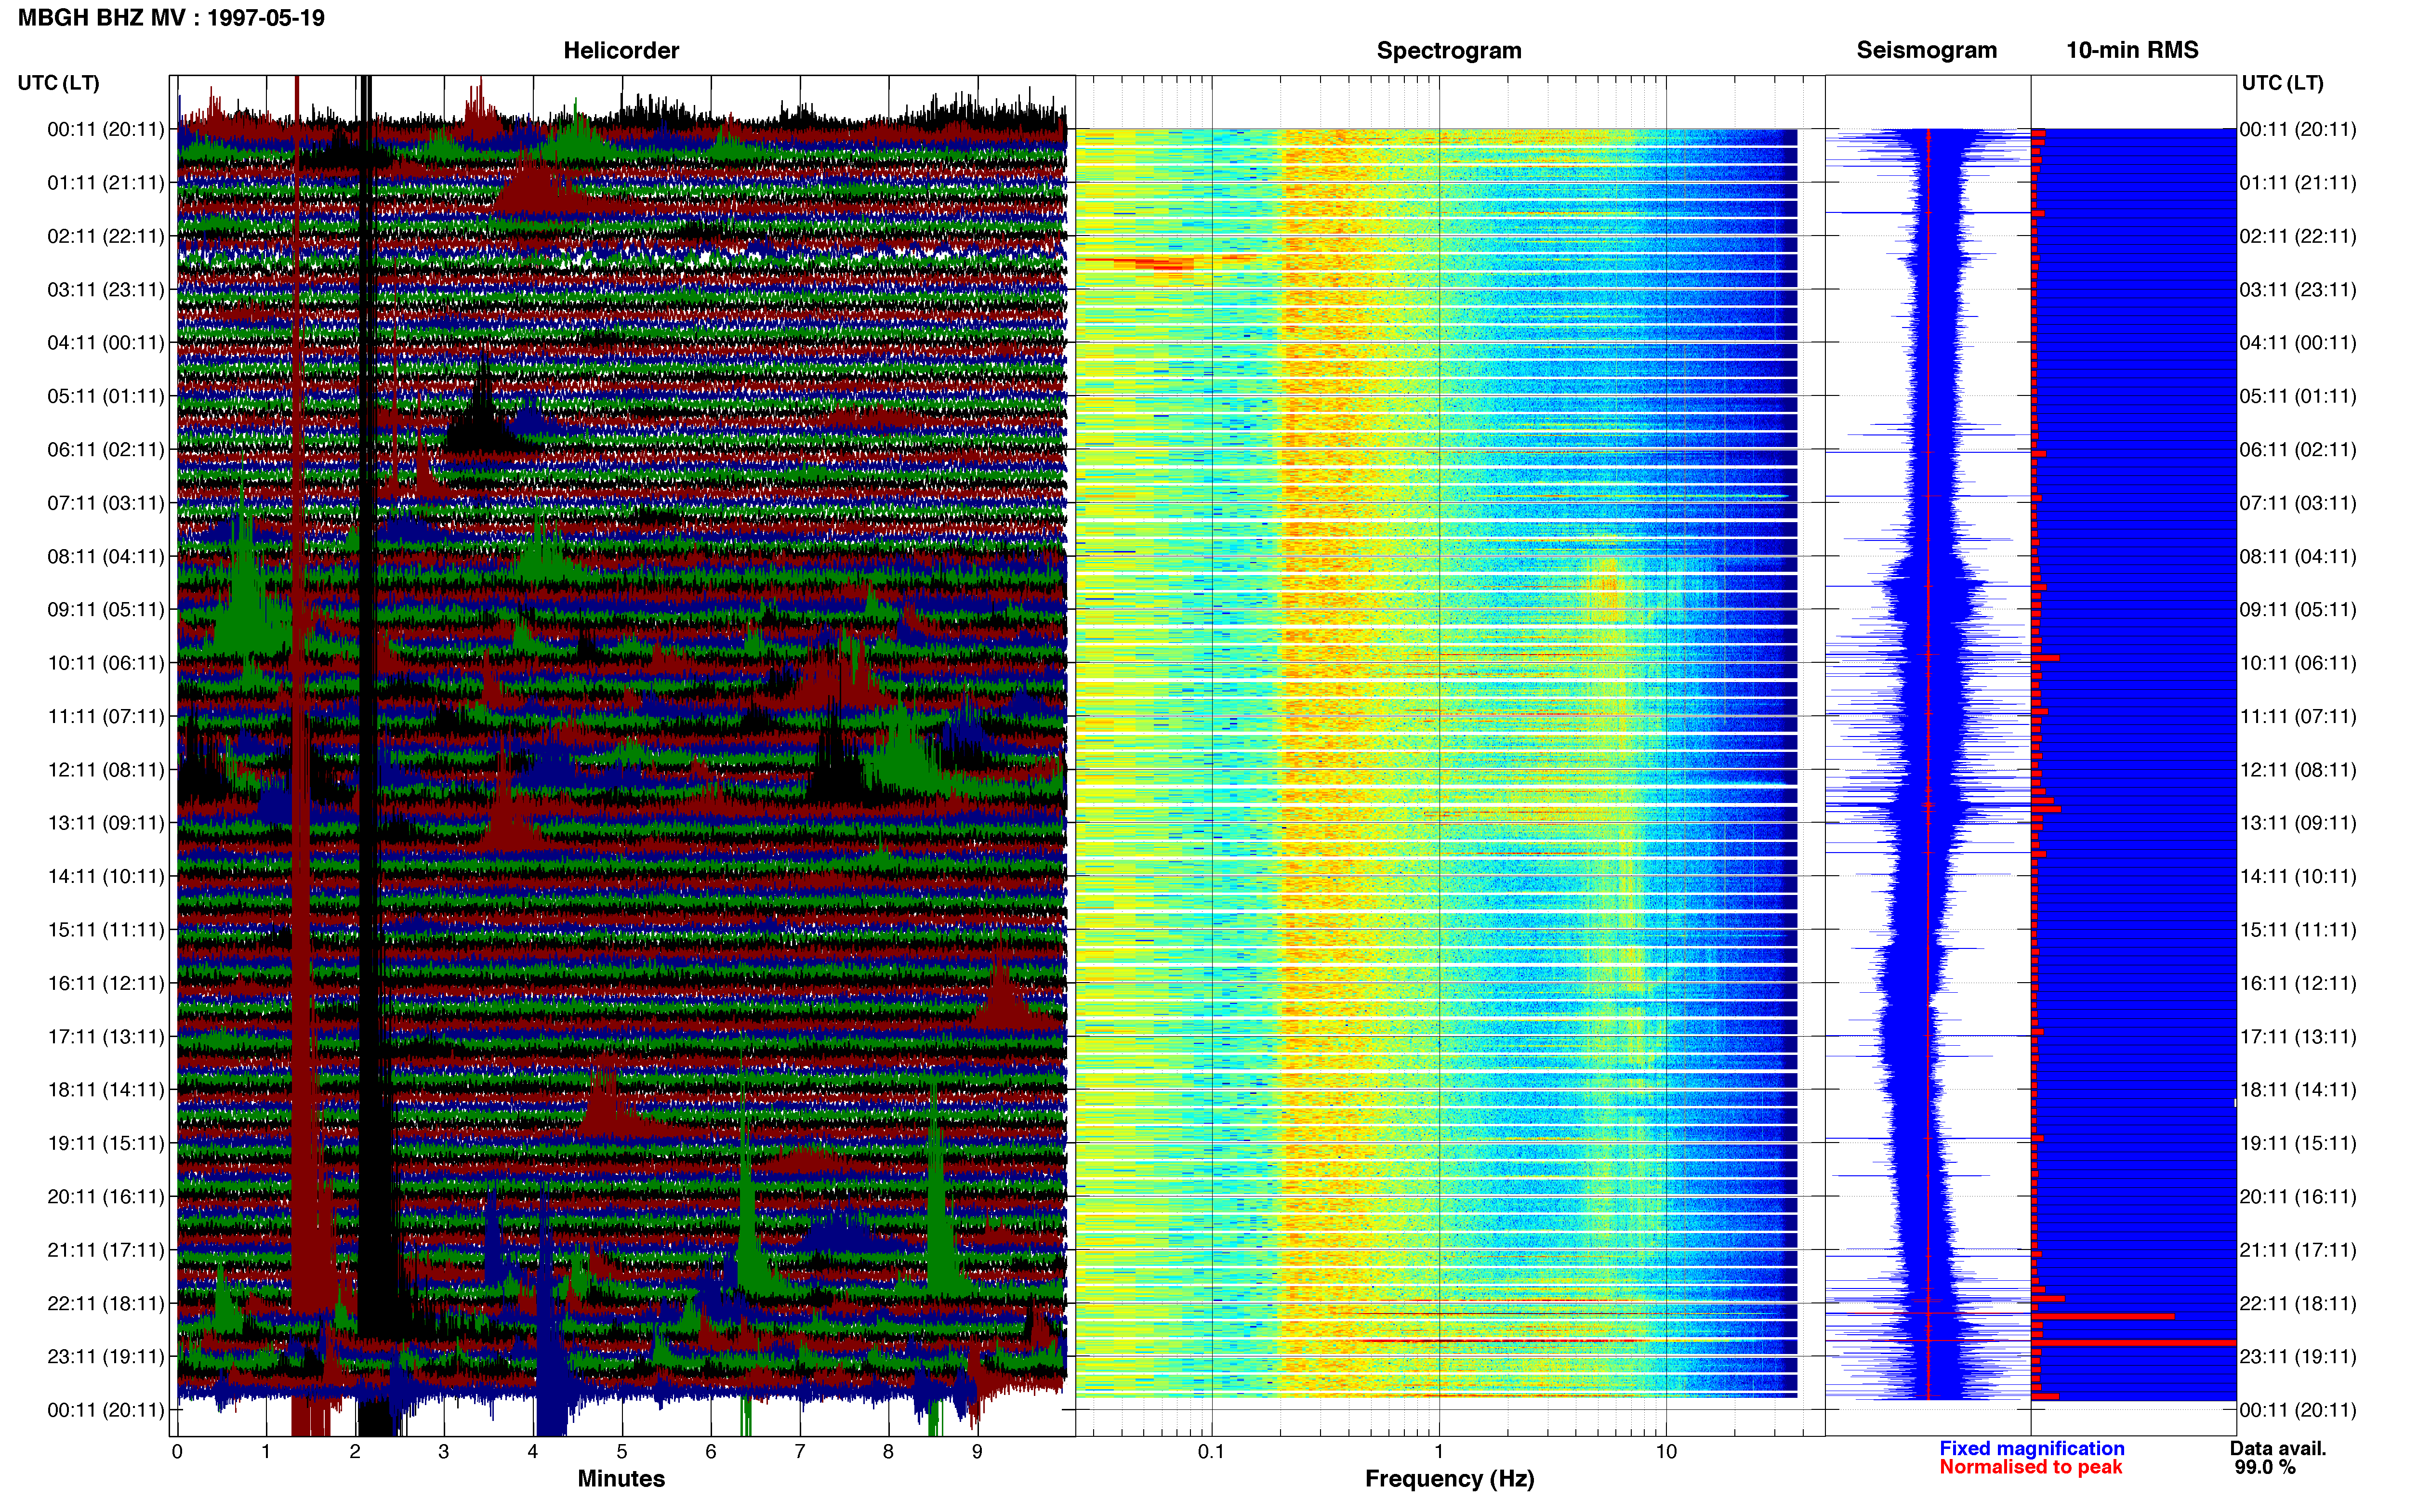Click the 'Minutes' x-axis label
Screen dimensions: 2418x1512
point(621,1479)
